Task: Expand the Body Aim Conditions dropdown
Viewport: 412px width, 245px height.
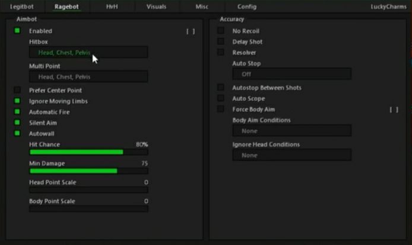Action: [292, 131]
